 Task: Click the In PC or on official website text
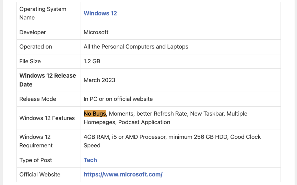tap(118, 99)
